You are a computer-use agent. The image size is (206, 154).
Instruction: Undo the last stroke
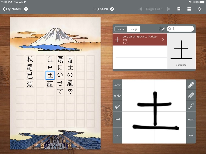[x=117, y=95]
